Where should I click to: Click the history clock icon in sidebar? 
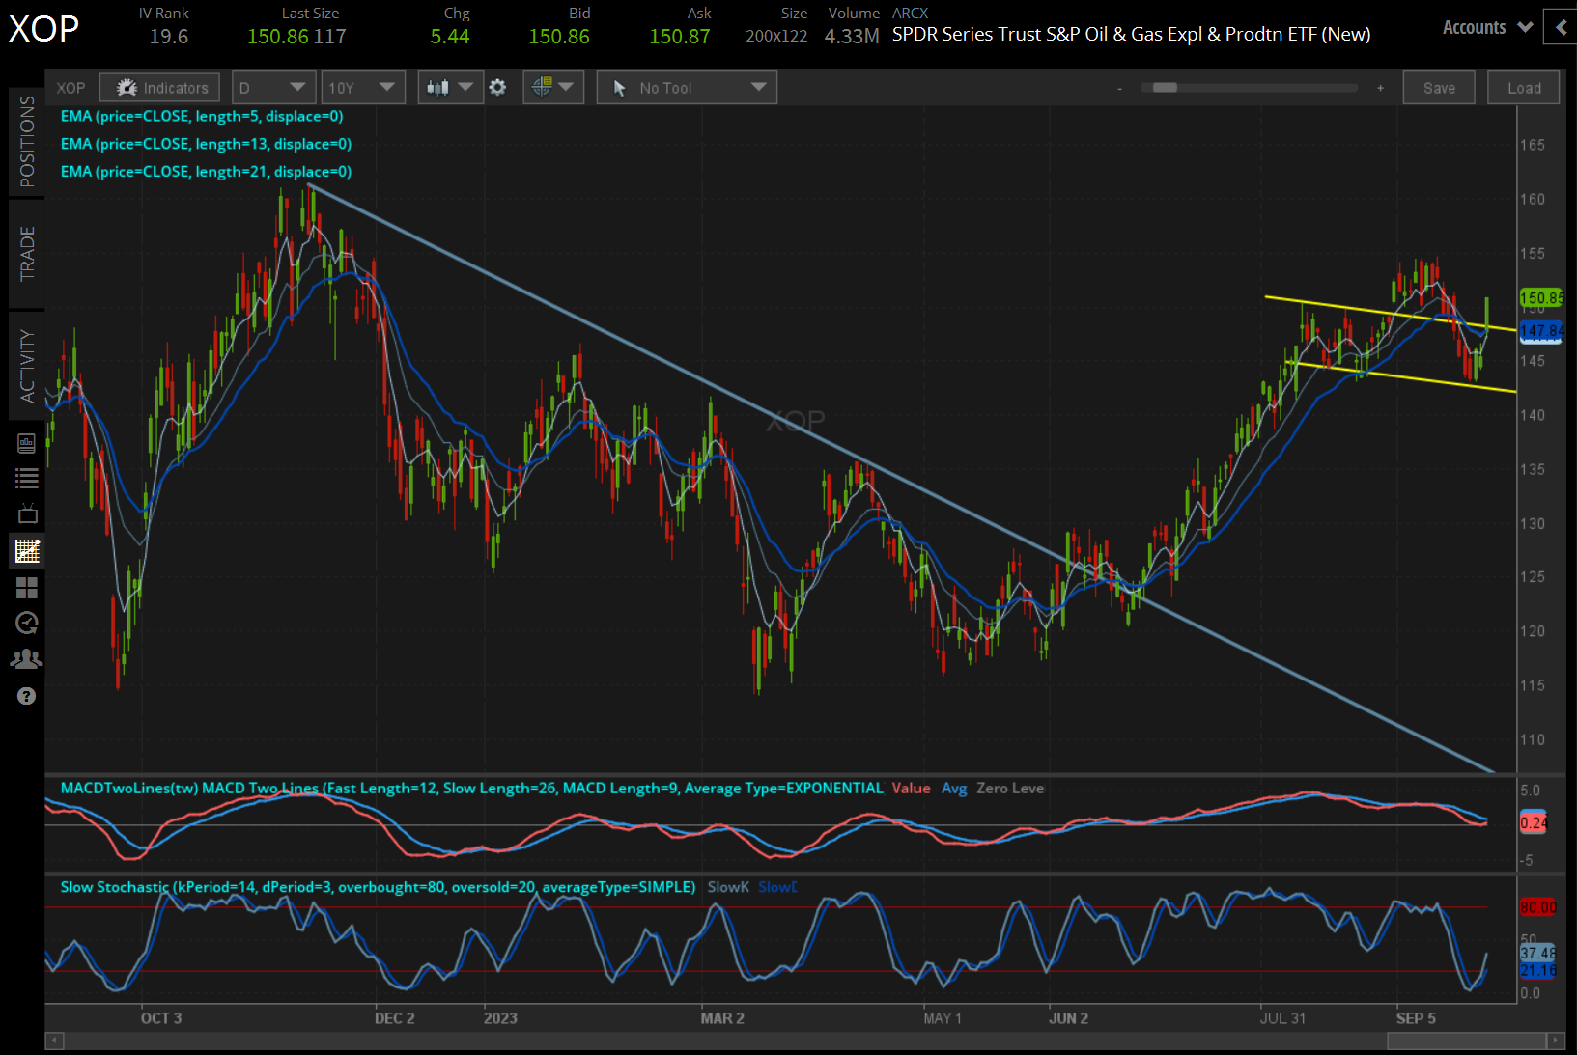[26, 623]
